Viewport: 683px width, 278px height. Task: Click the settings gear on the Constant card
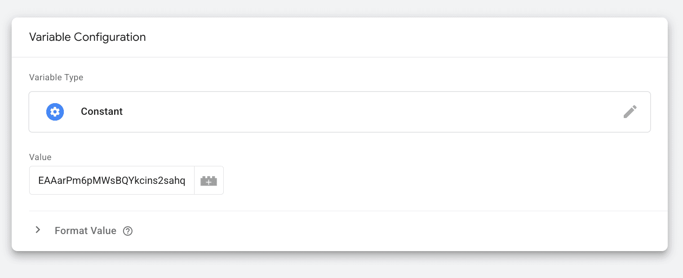pos(55,112)
